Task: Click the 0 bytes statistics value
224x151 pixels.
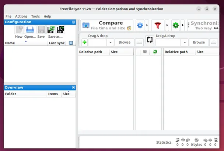Action: point(196,145)
